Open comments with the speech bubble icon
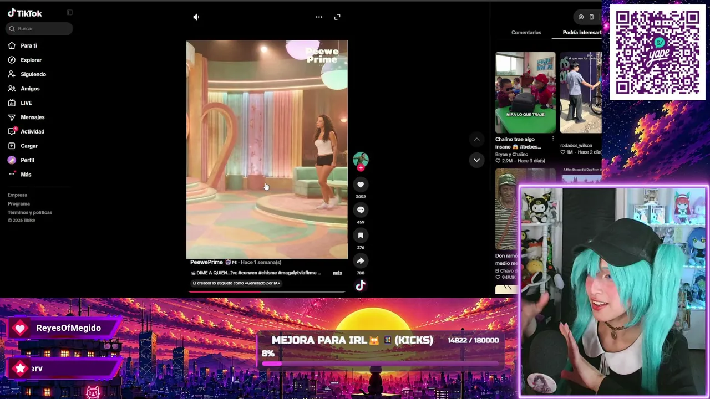 click(361, 210)
